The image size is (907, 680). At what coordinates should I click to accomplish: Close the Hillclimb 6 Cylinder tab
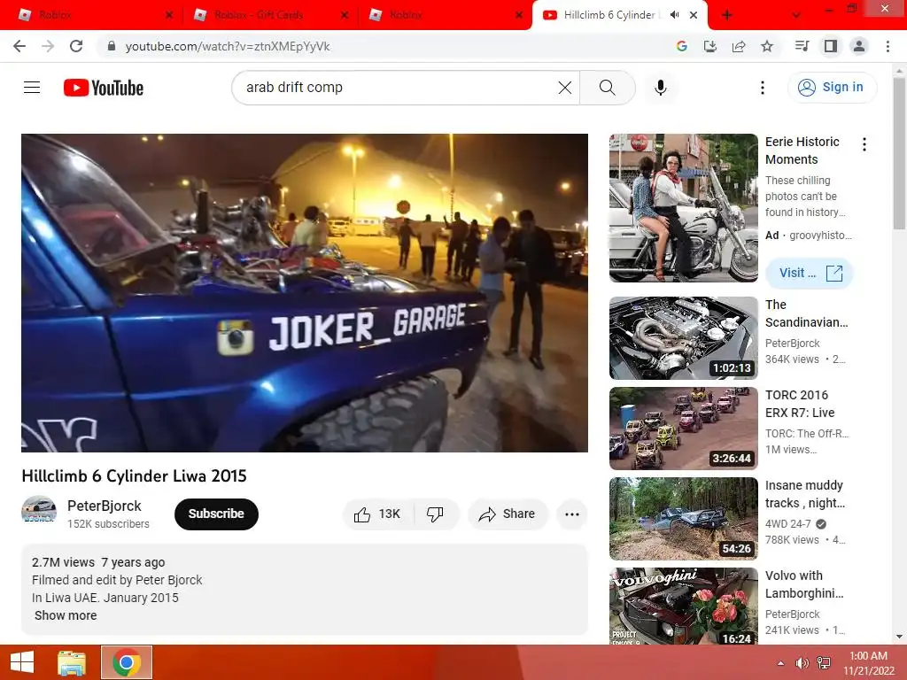(693, 15)
